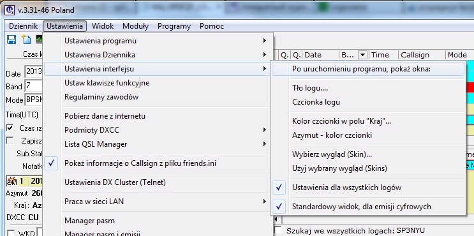
Task: Click the Mode column header
Action: pyautogui.click(x=459, y=55)
